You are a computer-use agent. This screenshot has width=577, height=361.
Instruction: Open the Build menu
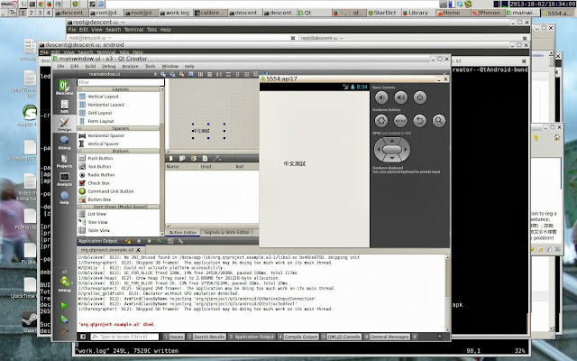click(x=90, y=66)
